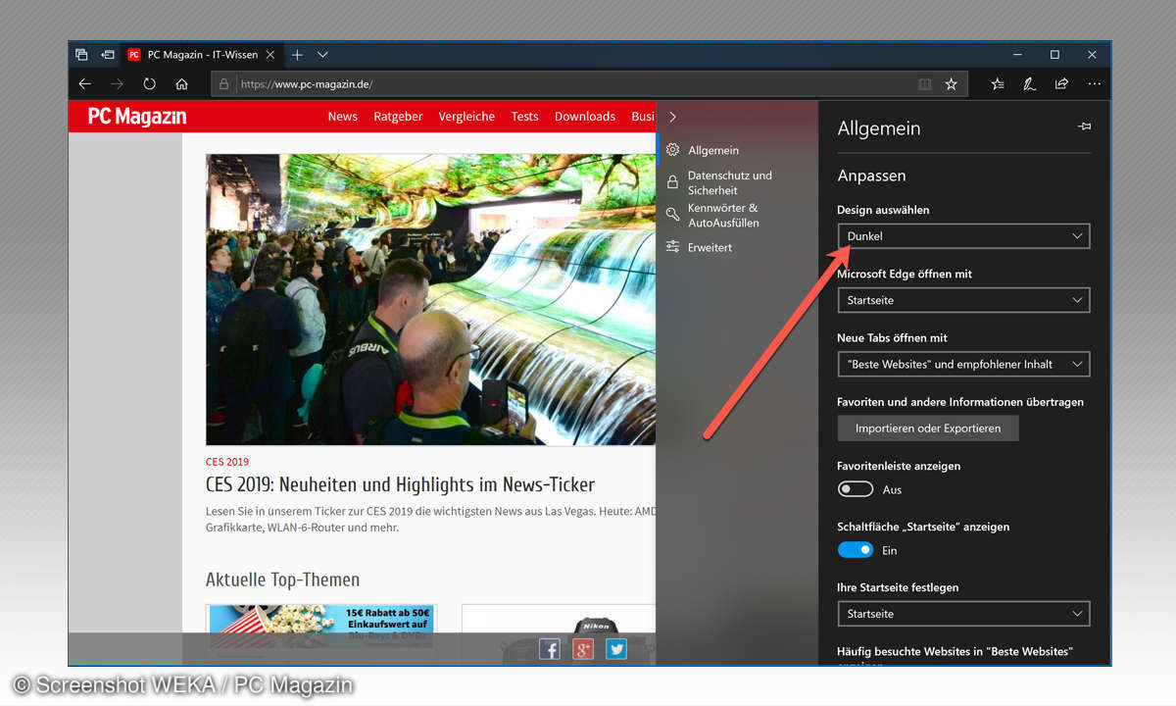Click the Forward navigation arrow
This screenshot has height=706, width=1176.
pos(117,84)
